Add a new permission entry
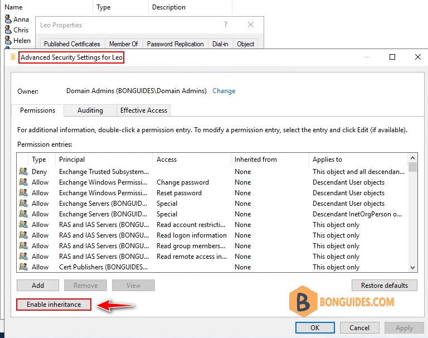 point(38,285)
